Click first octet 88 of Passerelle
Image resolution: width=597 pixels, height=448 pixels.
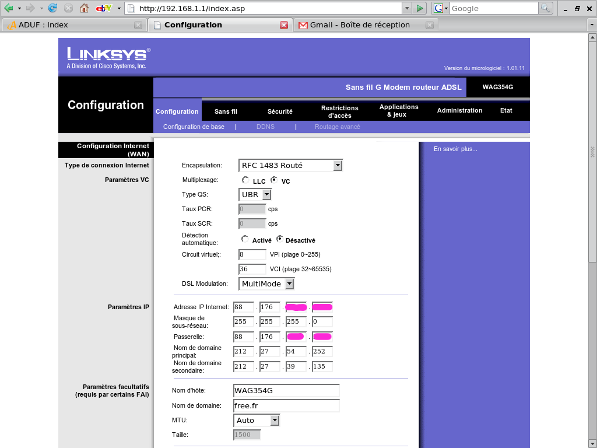pyautogui.click(x=244, y=337)
